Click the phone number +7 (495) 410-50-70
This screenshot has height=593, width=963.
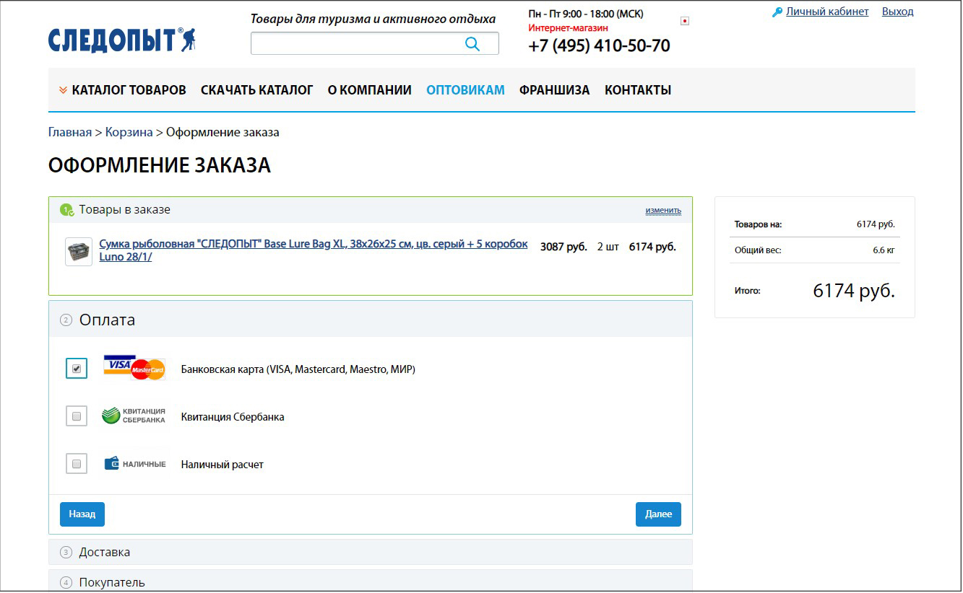(599, 46)
